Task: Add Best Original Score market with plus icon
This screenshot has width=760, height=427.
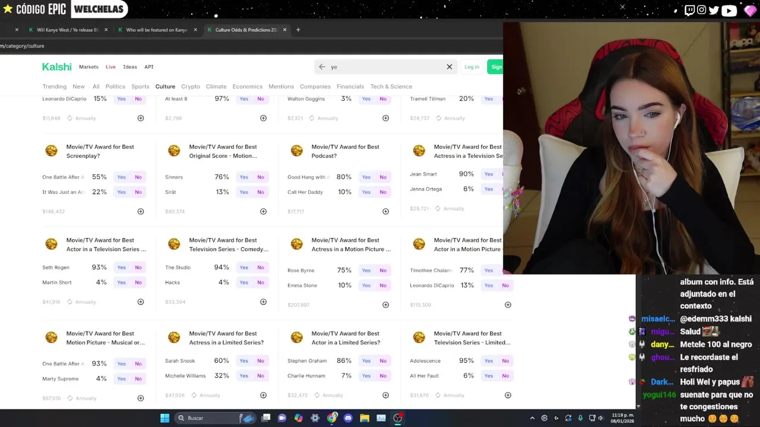Action: [x=263, y=211]
